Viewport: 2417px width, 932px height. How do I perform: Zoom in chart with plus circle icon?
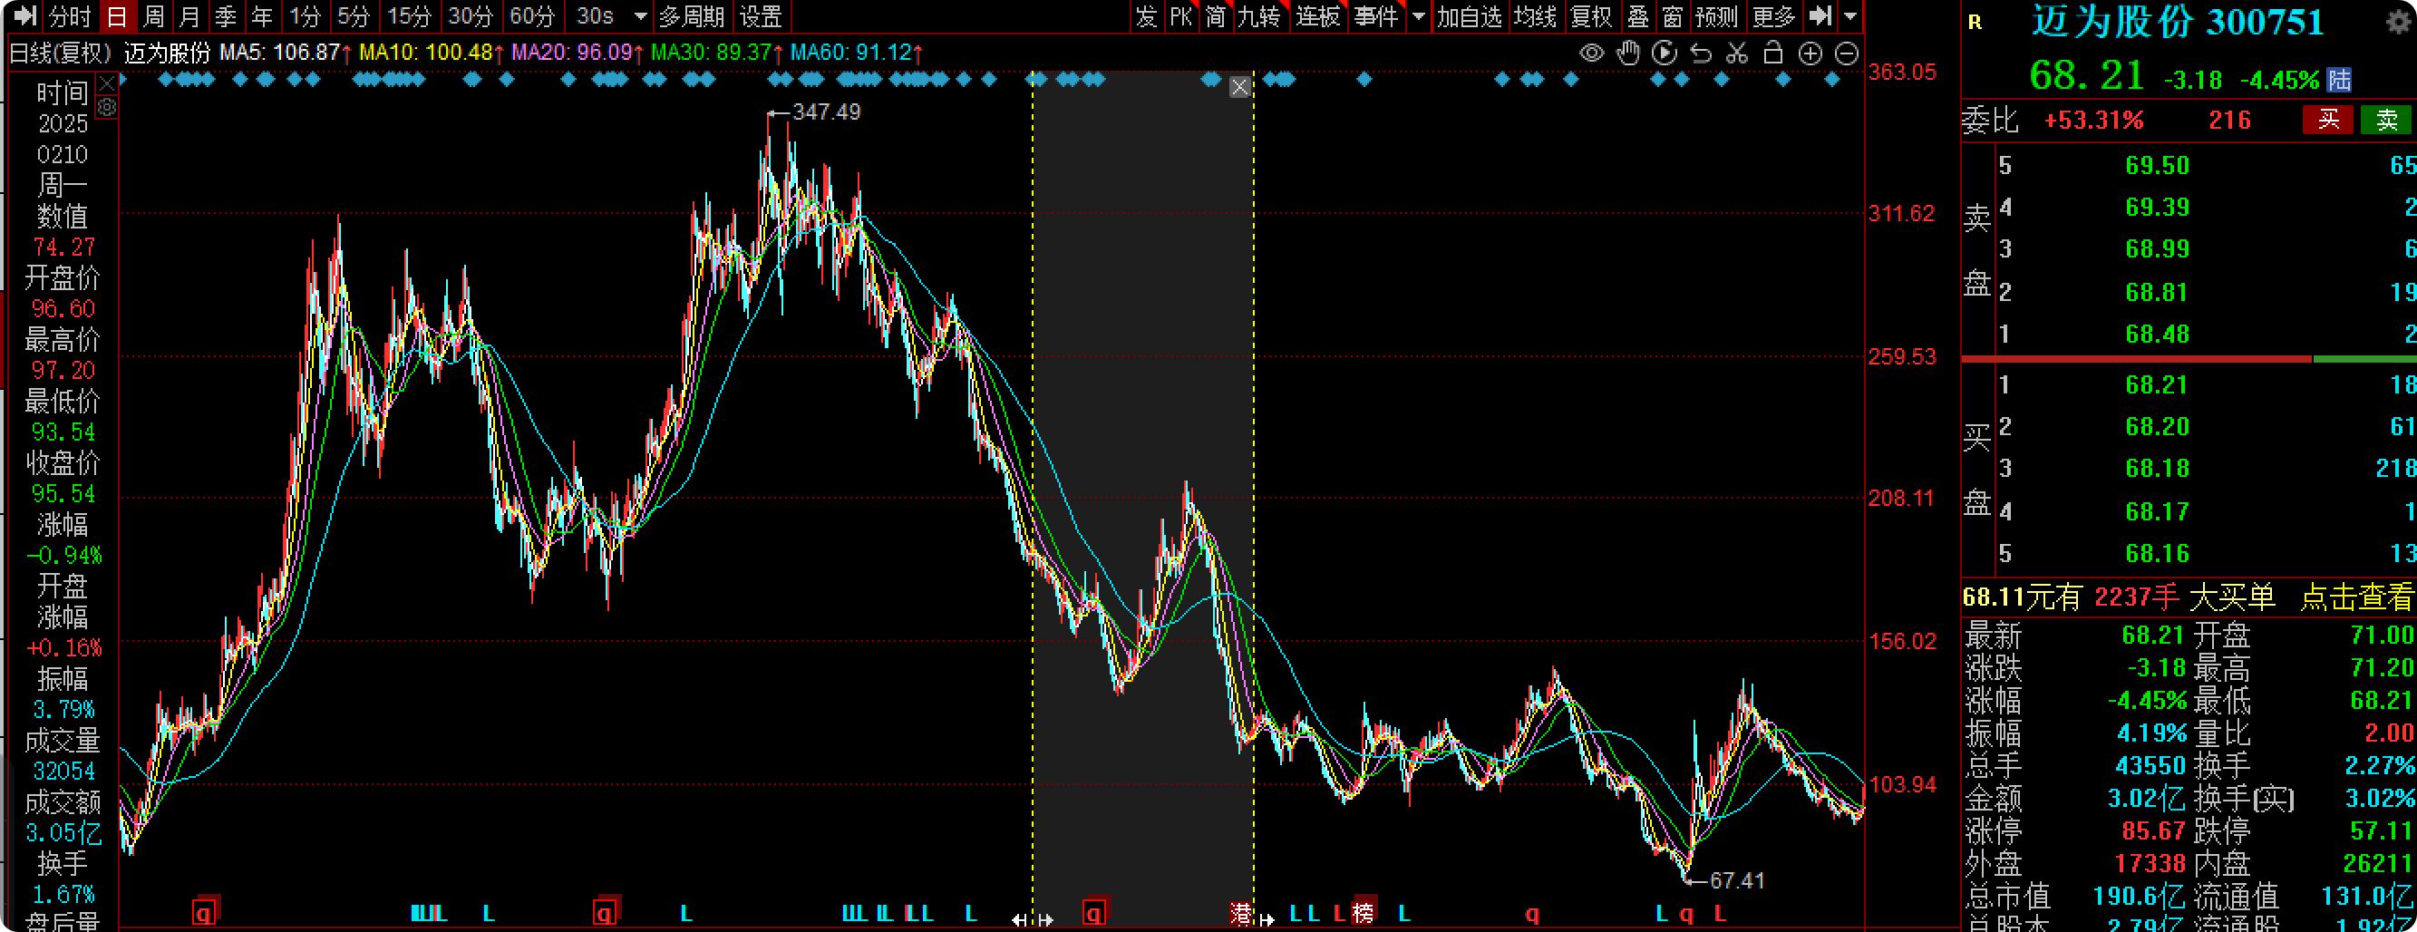pyautogui.click(x=1810, y=53)
